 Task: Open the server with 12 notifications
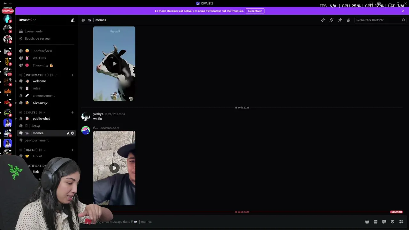point(7,72)
